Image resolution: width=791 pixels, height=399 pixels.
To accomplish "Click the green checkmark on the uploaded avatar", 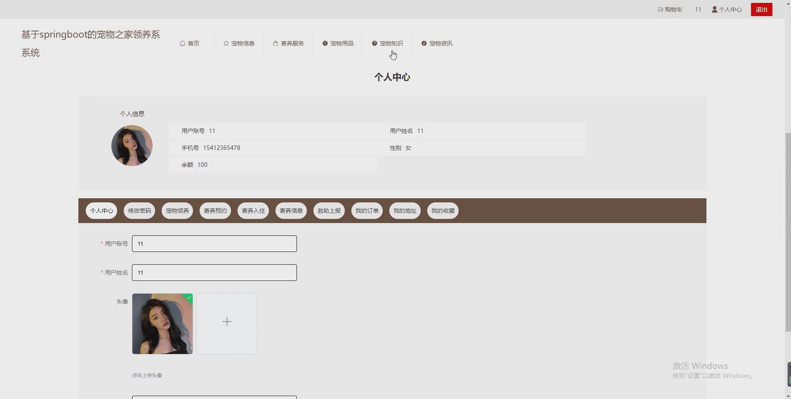I will pos(189,297).
